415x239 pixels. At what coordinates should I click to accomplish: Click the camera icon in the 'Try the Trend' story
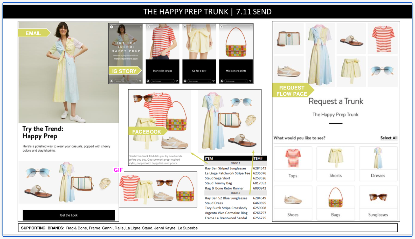coord(112,81)
